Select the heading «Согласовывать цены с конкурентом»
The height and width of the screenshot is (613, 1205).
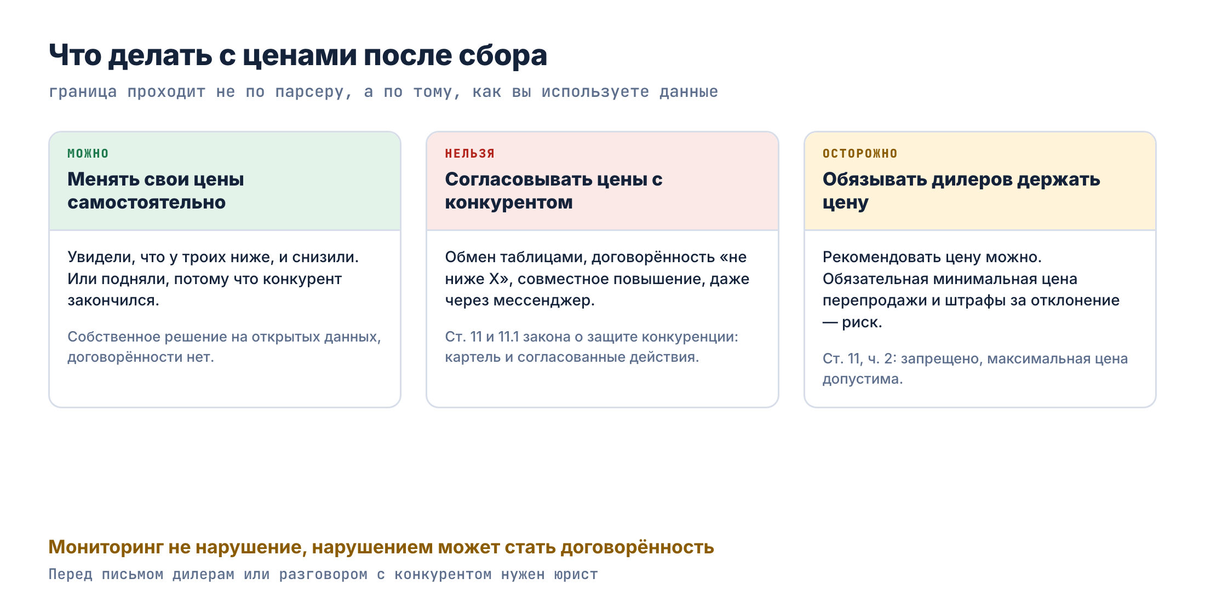[x=554, y=190]
